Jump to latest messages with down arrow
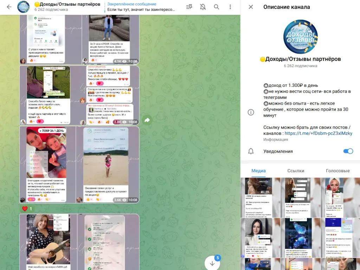The image size is (360, 270). (x=212, y=263)
